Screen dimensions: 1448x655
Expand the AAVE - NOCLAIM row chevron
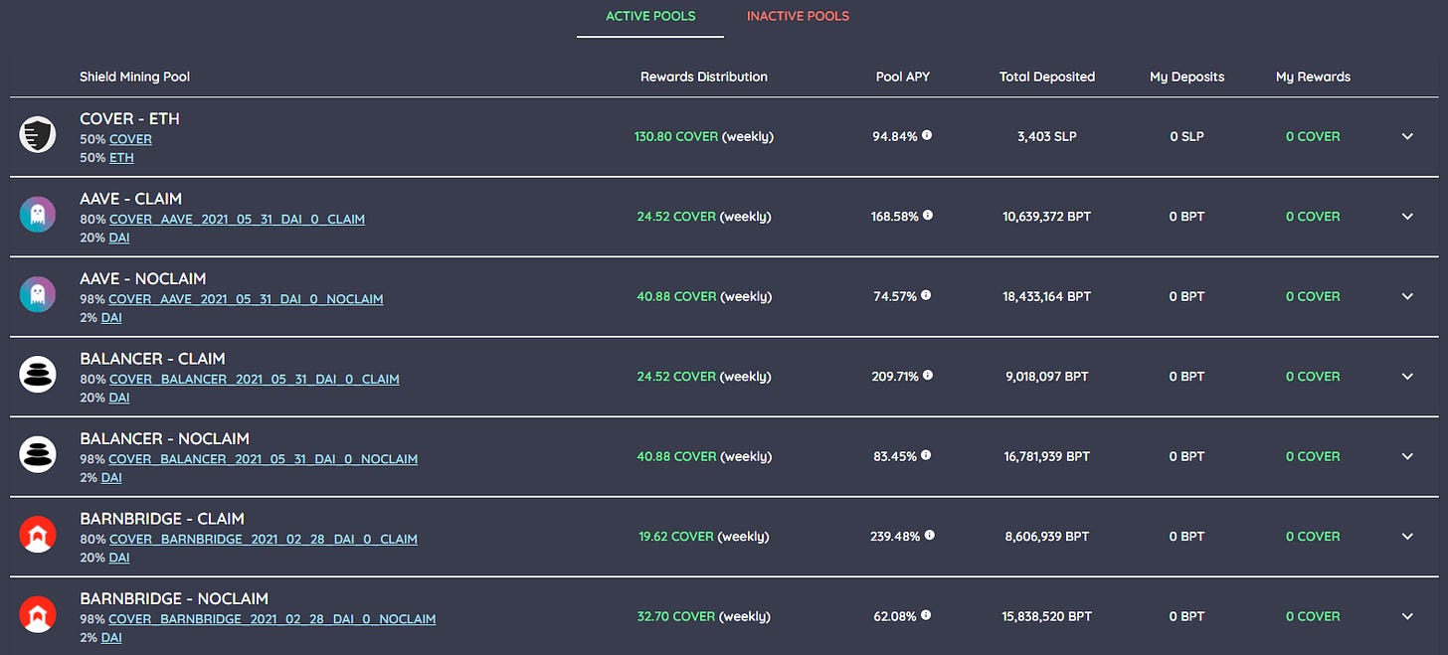point(1407,296)
